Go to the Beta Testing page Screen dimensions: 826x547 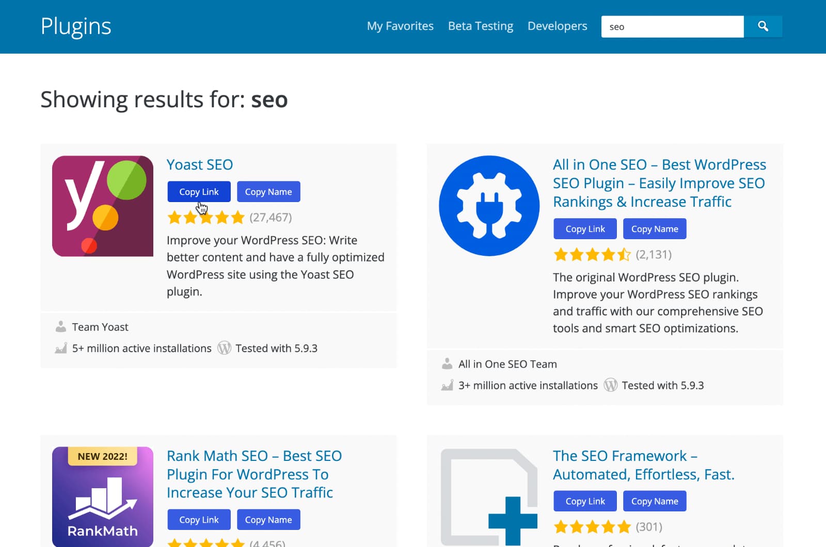[x=480, y=26]
